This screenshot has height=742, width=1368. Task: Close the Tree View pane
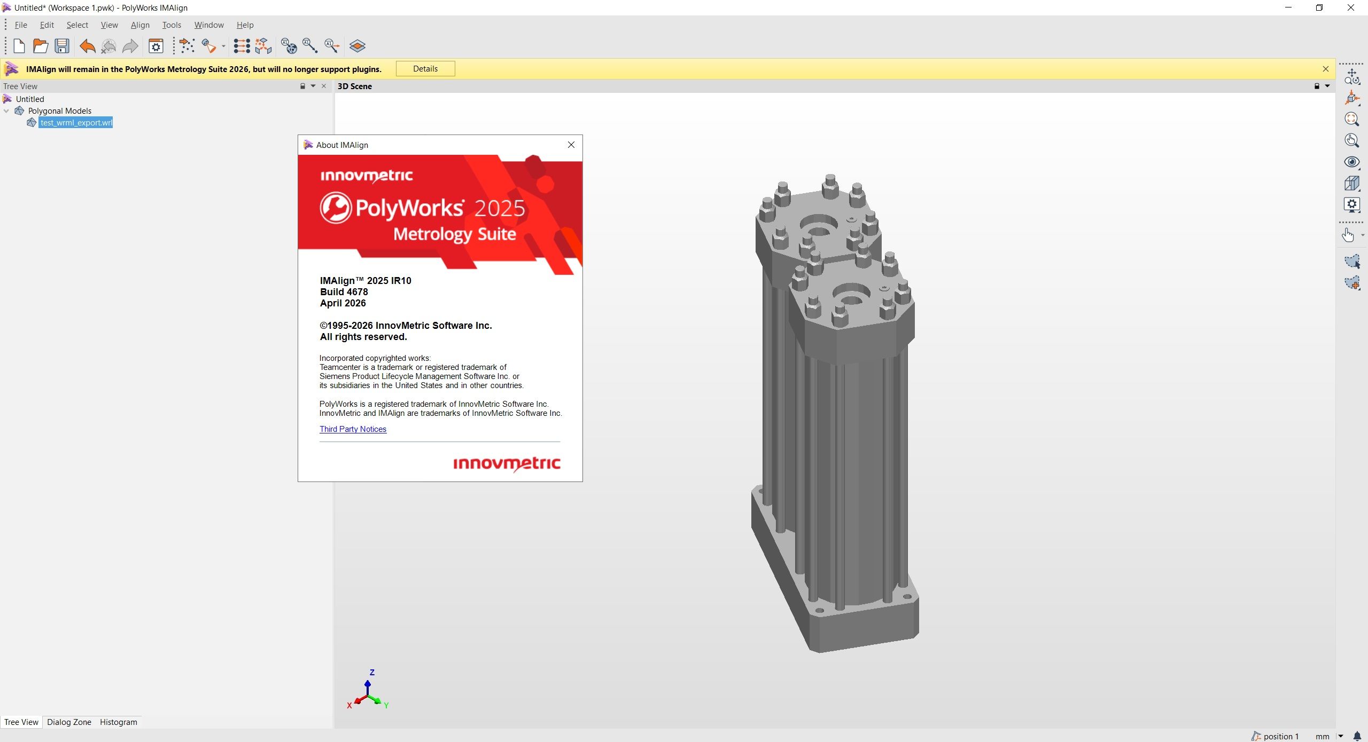(x=324, y=86)
